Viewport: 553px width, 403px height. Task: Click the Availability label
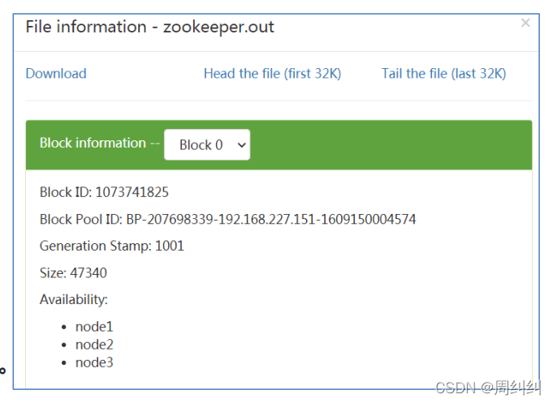(x=74, y=299)
